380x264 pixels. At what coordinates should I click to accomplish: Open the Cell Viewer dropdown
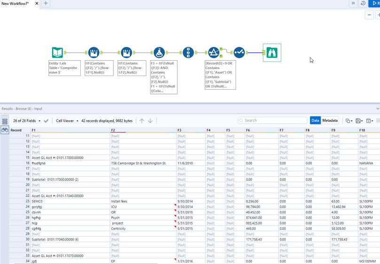pyautogui.click(x=67, y=121)
